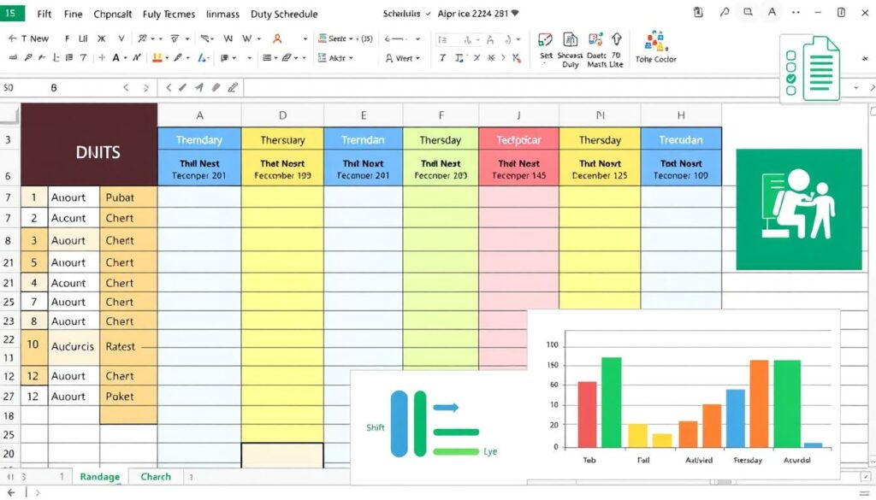Image resolution: width=876 pixels, height=500 pixels.
Task: Open the Wert dropdown in ribbon
Action: (x=417, y=58)
